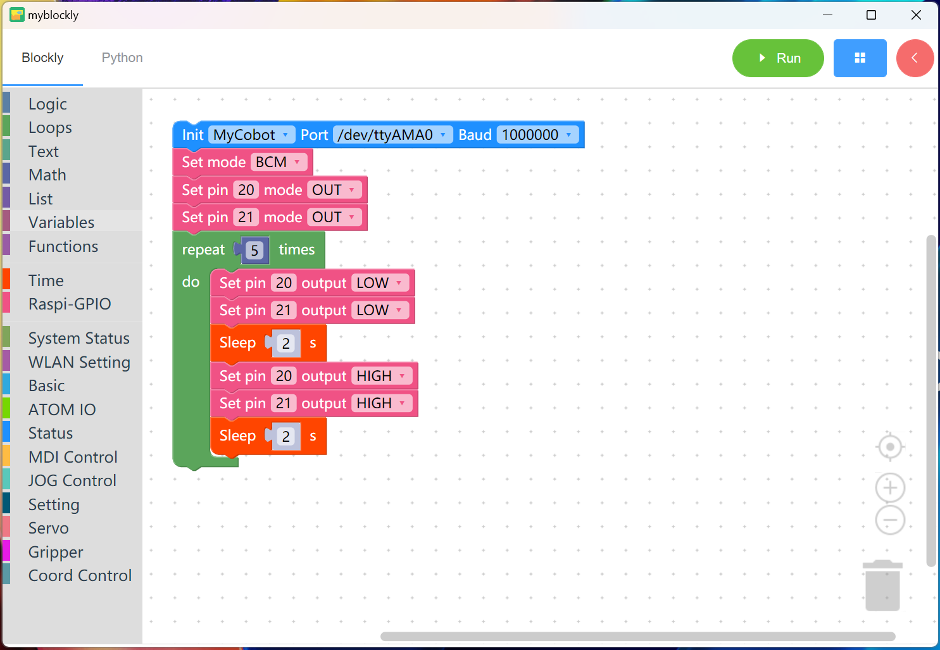Open the JOG Control category
Viewport: 940px width, 650px height.
tap(72, 480)
